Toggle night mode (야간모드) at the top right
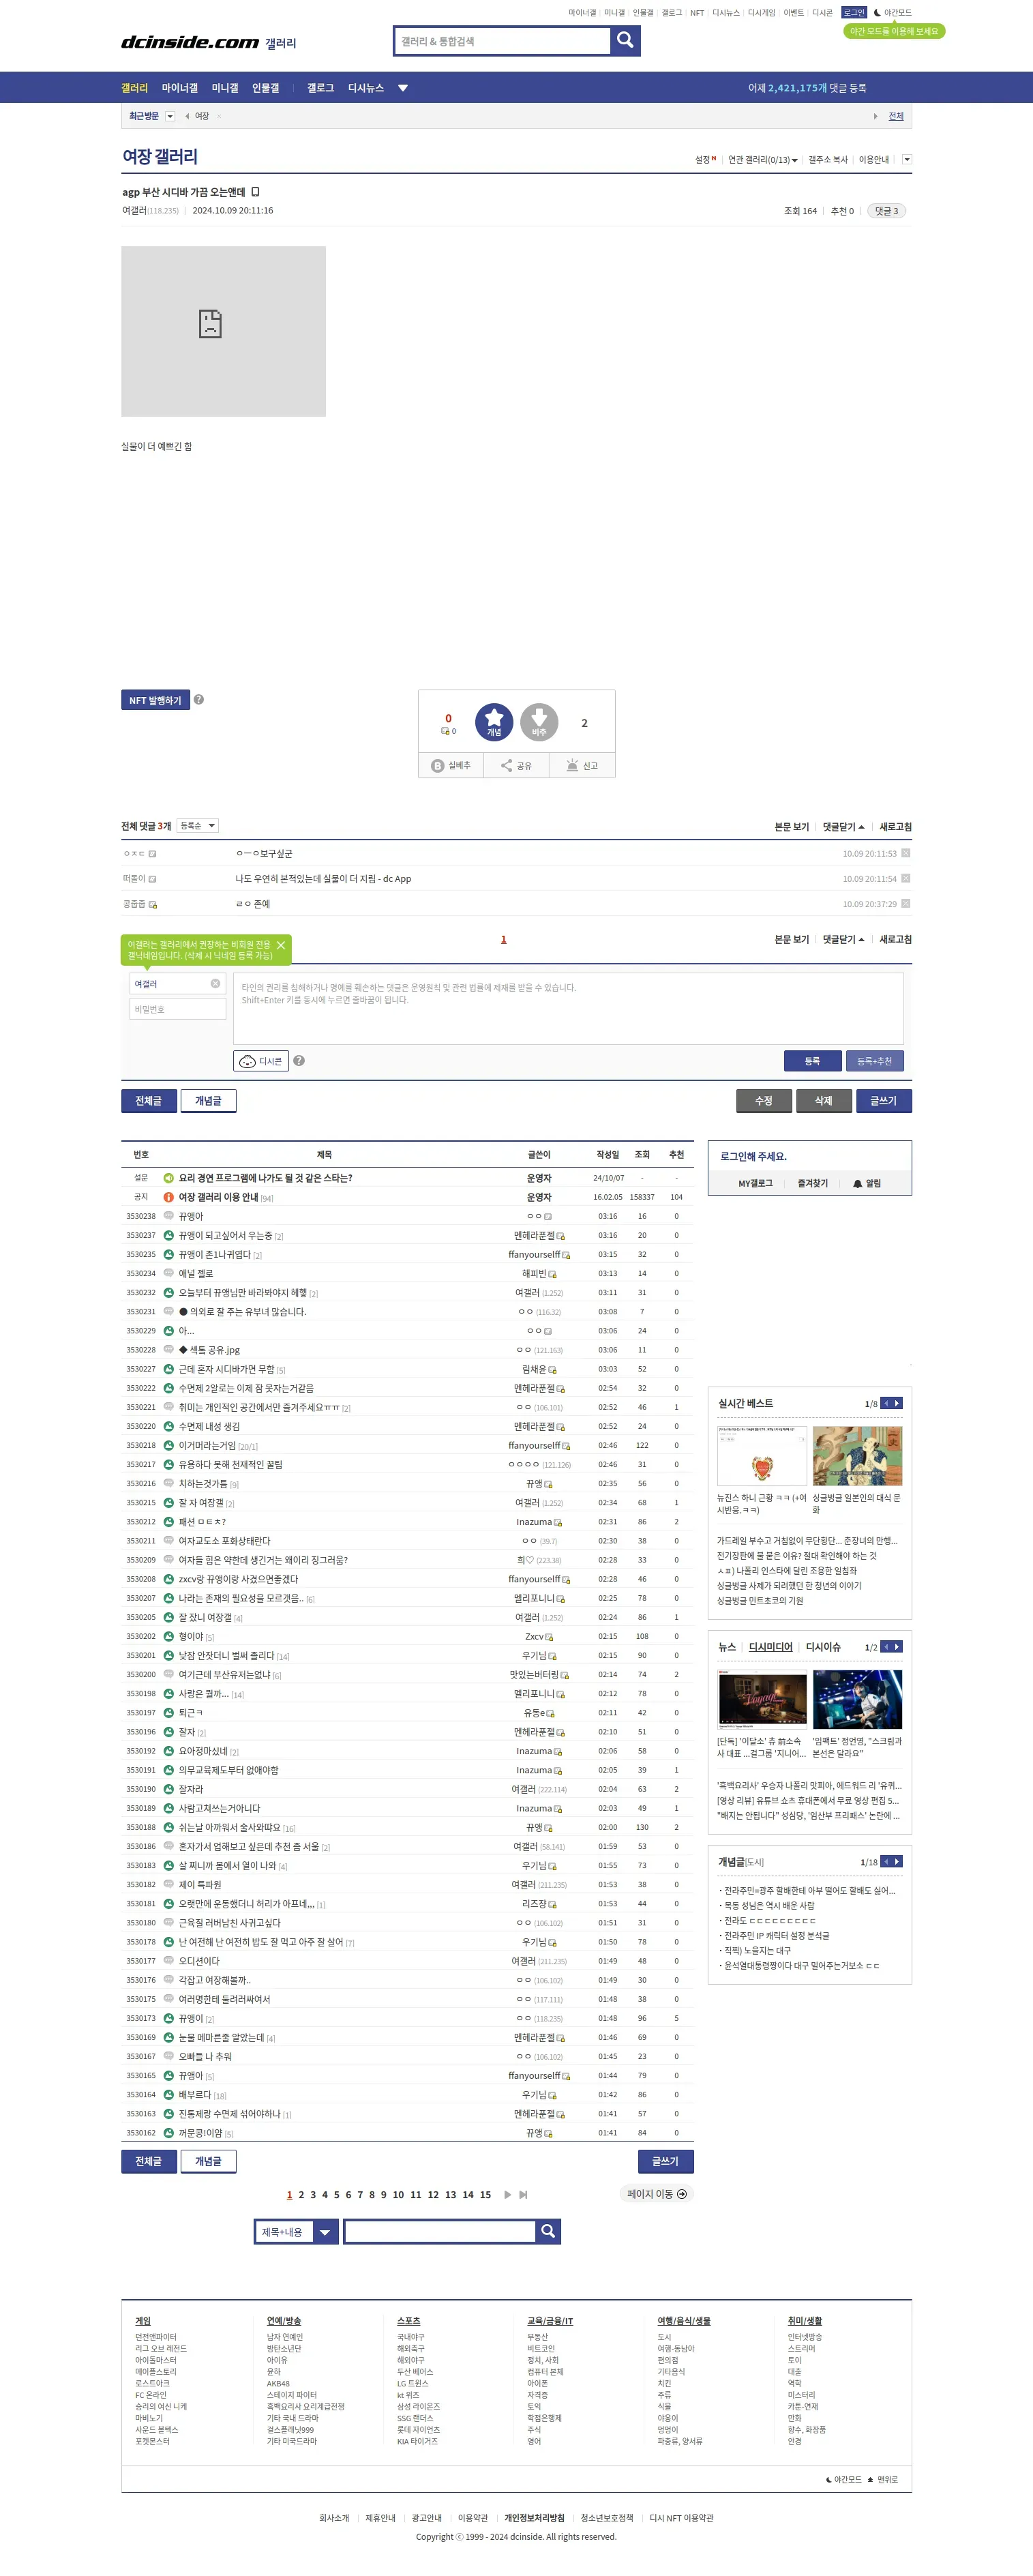 pyautogui.click(x=893, y=13)
